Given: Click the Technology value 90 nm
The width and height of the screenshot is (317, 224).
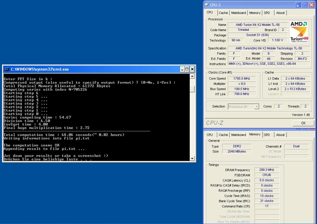Looking at the screenshot, I should pos(236,40).
